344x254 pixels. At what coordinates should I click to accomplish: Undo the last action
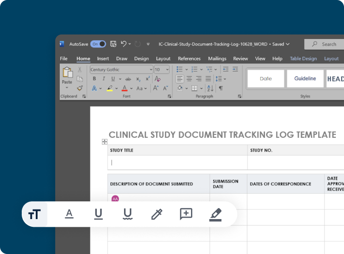tap(124, 44)
